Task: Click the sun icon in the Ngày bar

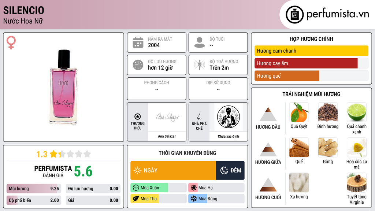Action: point(138,170)
